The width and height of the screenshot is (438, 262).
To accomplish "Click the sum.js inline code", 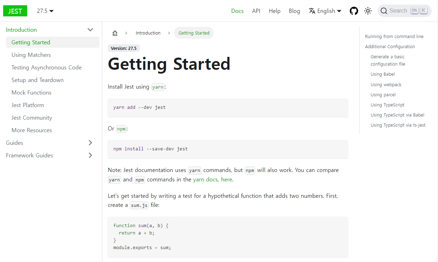I will coord(139,205).
